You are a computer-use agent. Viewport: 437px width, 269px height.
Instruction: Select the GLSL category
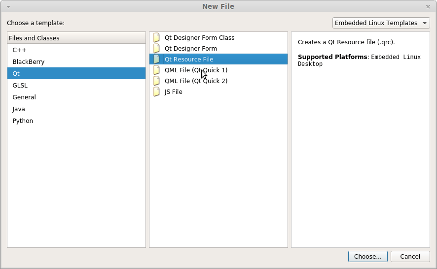coord(76,85)
